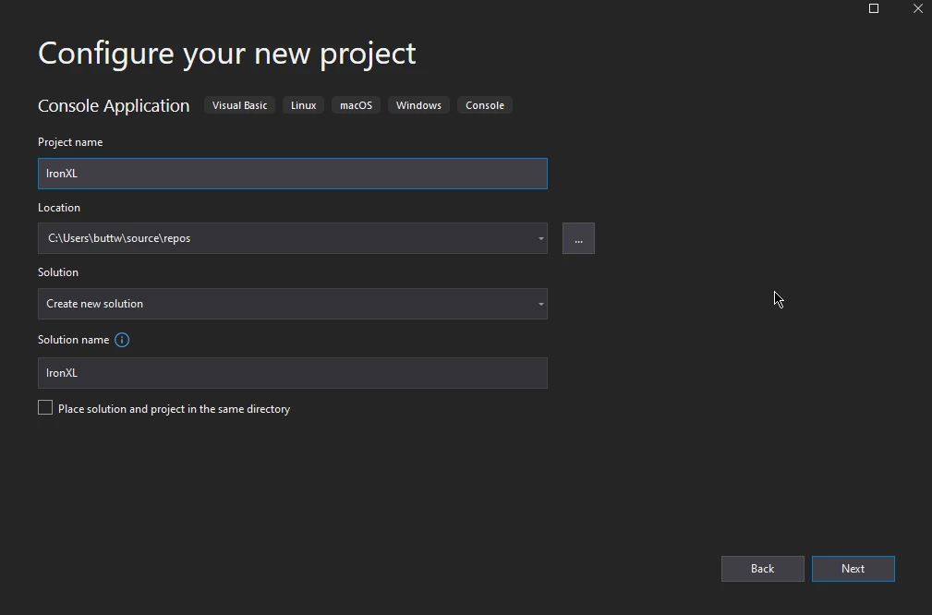Viewport: 932px width, 615px height.
Task: Click the 'Project name' field label
Action: coord(70,142)
